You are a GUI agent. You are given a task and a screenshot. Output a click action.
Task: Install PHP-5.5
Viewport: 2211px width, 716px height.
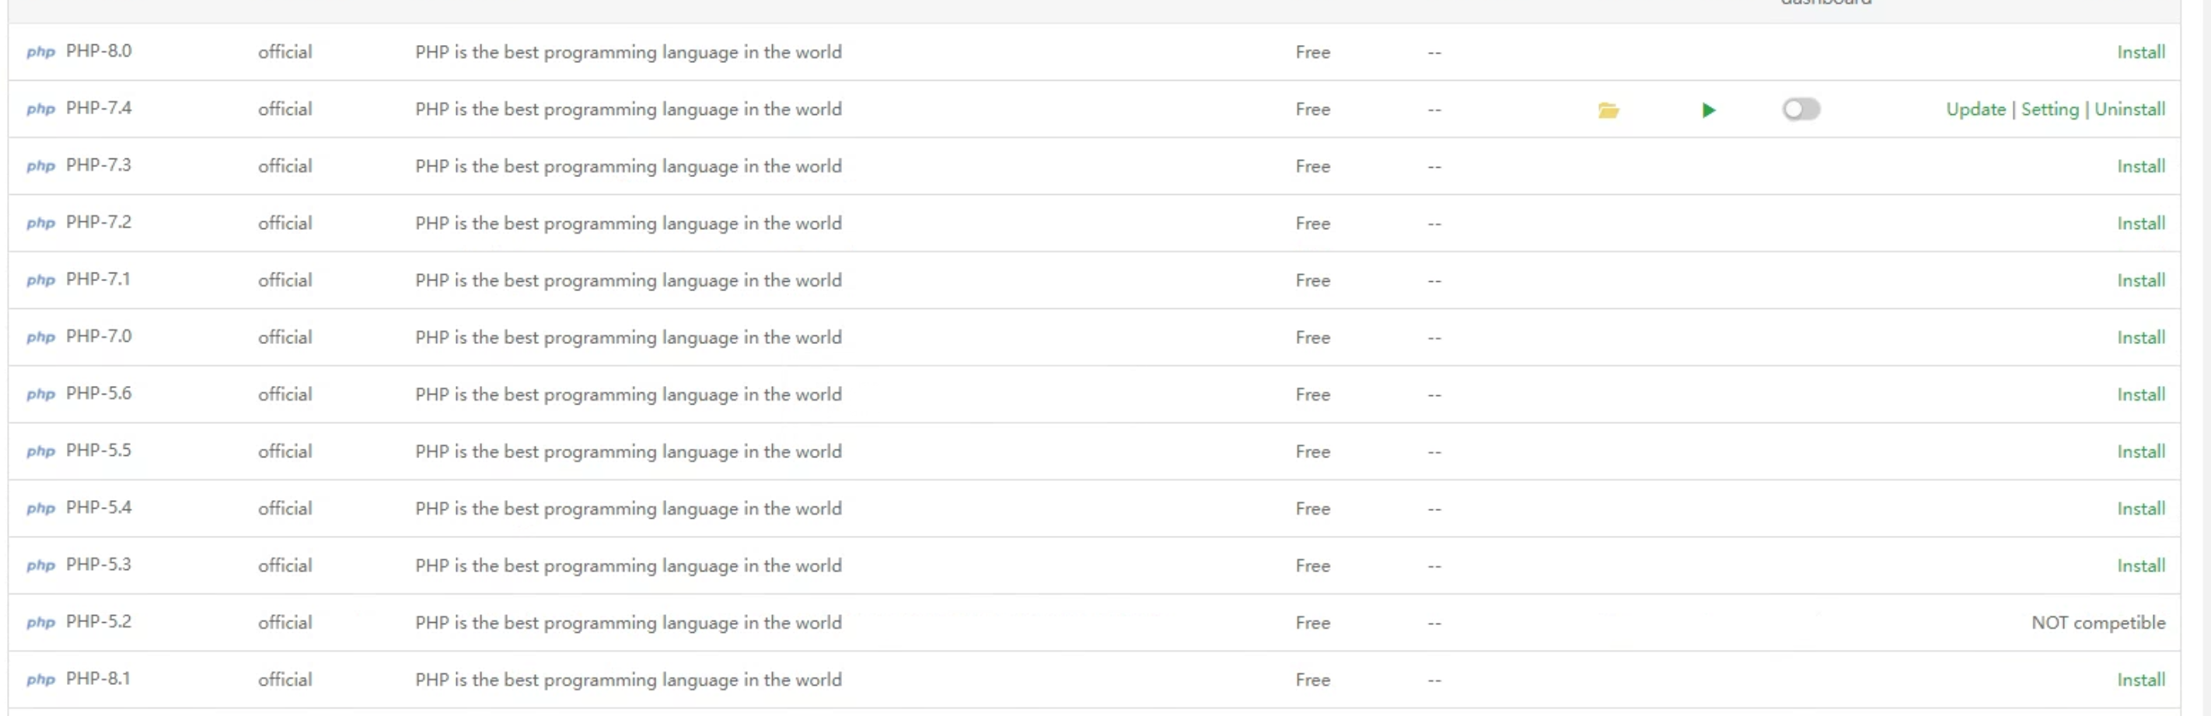point(2139,452)
